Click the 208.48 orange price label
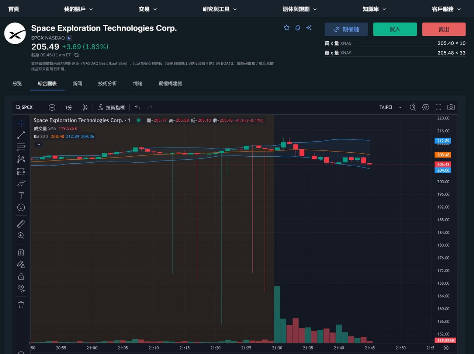The height and width of the screenshot is (354, 474). 443,155
